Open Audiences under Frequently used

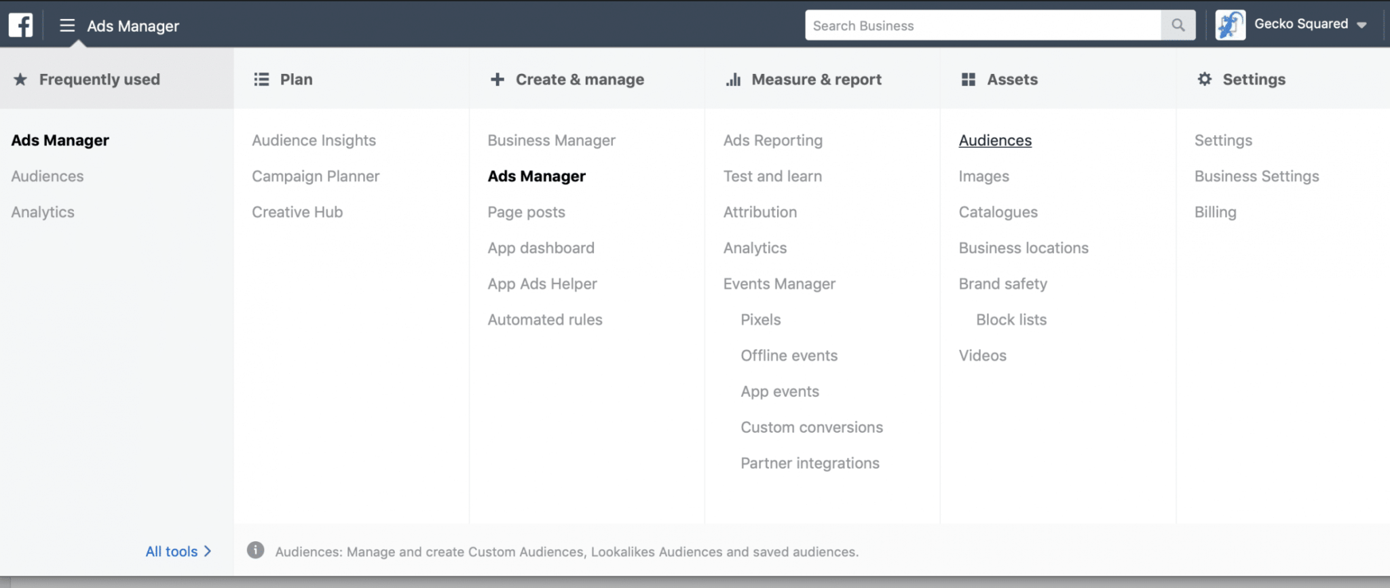(48, 176)
